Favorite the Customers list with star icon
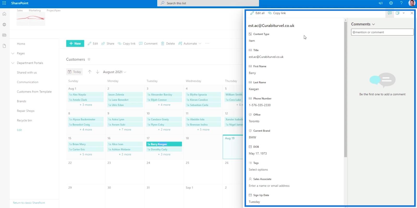Screen dimensions: 417x208 click(89, 59)
